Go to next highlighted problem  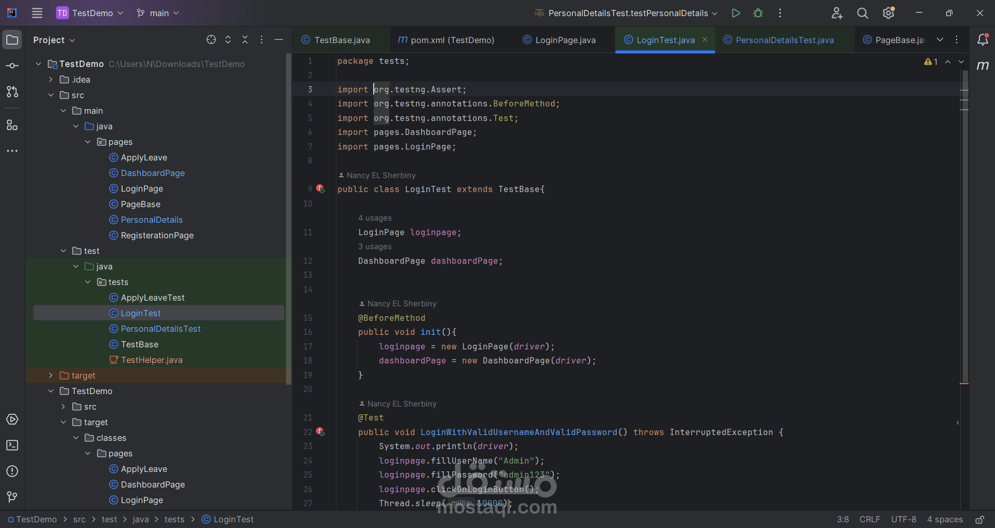coord(961,62)
